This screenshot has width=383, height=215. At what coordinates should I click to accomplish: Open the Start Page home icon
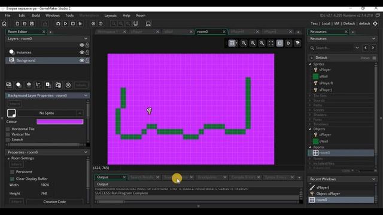tap(4, 24)
